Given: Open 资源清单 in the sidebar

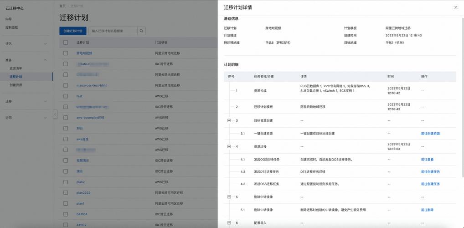Looking at the screenshot, I should point(15,68).
